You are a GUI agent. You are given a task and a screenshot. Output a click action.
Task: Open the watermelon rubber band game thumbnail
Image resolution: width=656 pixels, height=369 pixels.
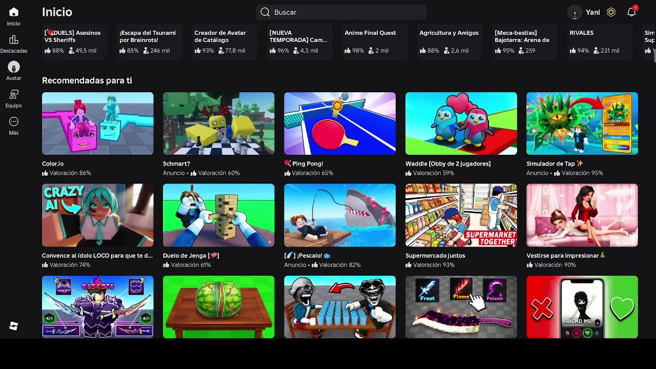point(219,307)
